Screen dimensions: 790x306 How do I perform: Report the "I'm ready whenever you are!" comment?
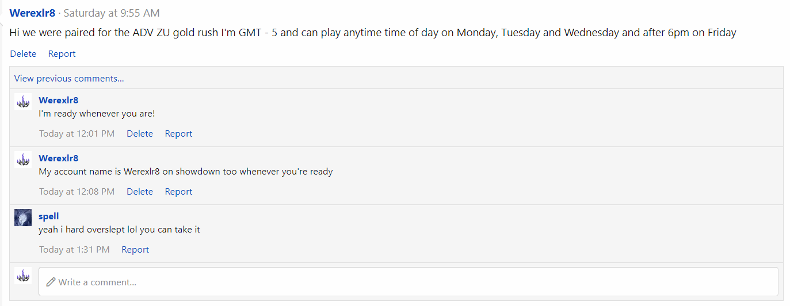(178, 133)
